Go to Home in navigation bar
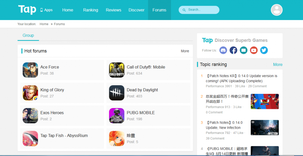 [68, 10]
